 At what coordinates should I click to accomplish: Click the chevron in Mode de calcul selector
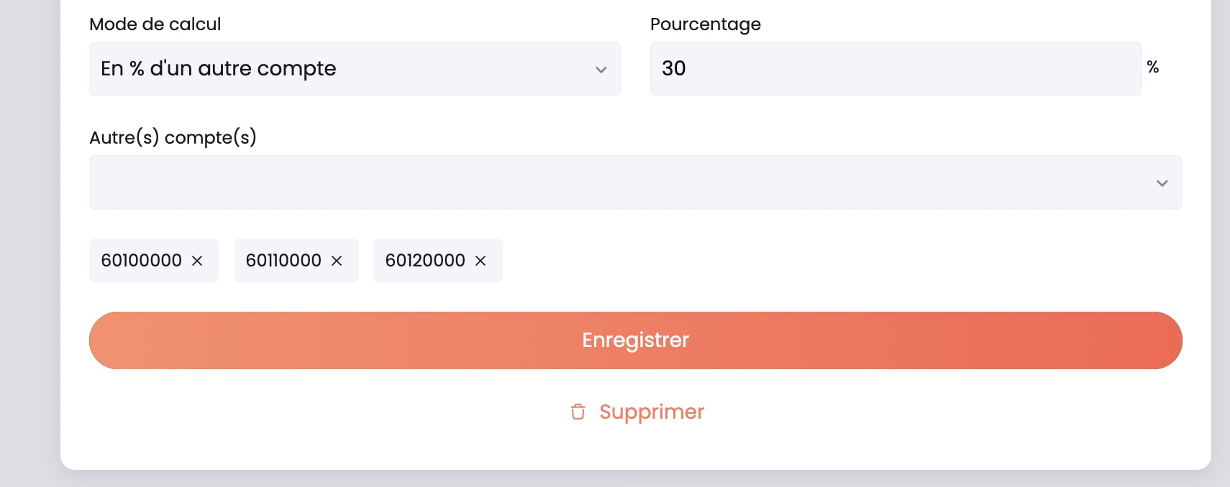click(601, 70)
